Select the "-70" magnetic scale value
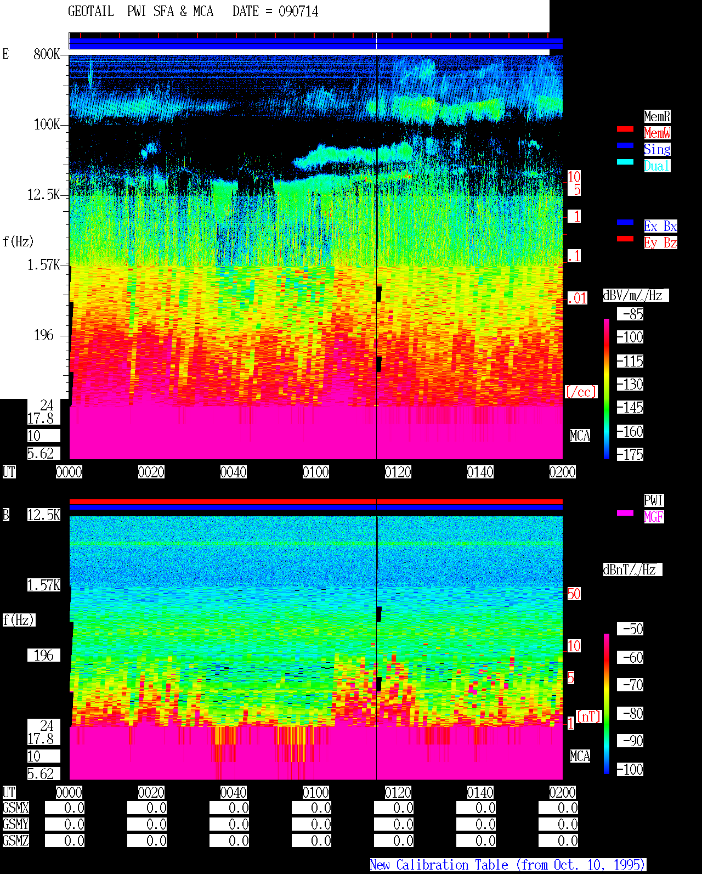Viewport: 702px width, 874px height. (x=630, y=685)
